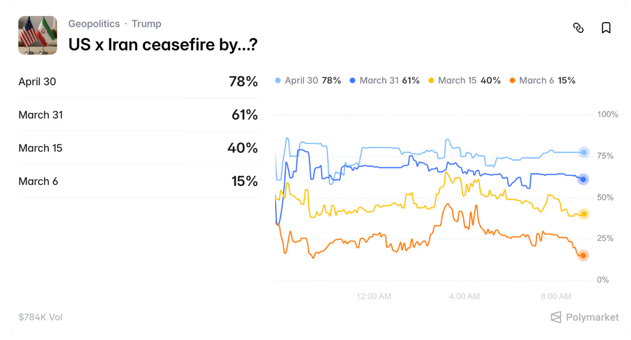The width and height of the screenshot is (631, 340).
Task: Bookmark this market with the bookmark icon
Action: click(606, 28)
